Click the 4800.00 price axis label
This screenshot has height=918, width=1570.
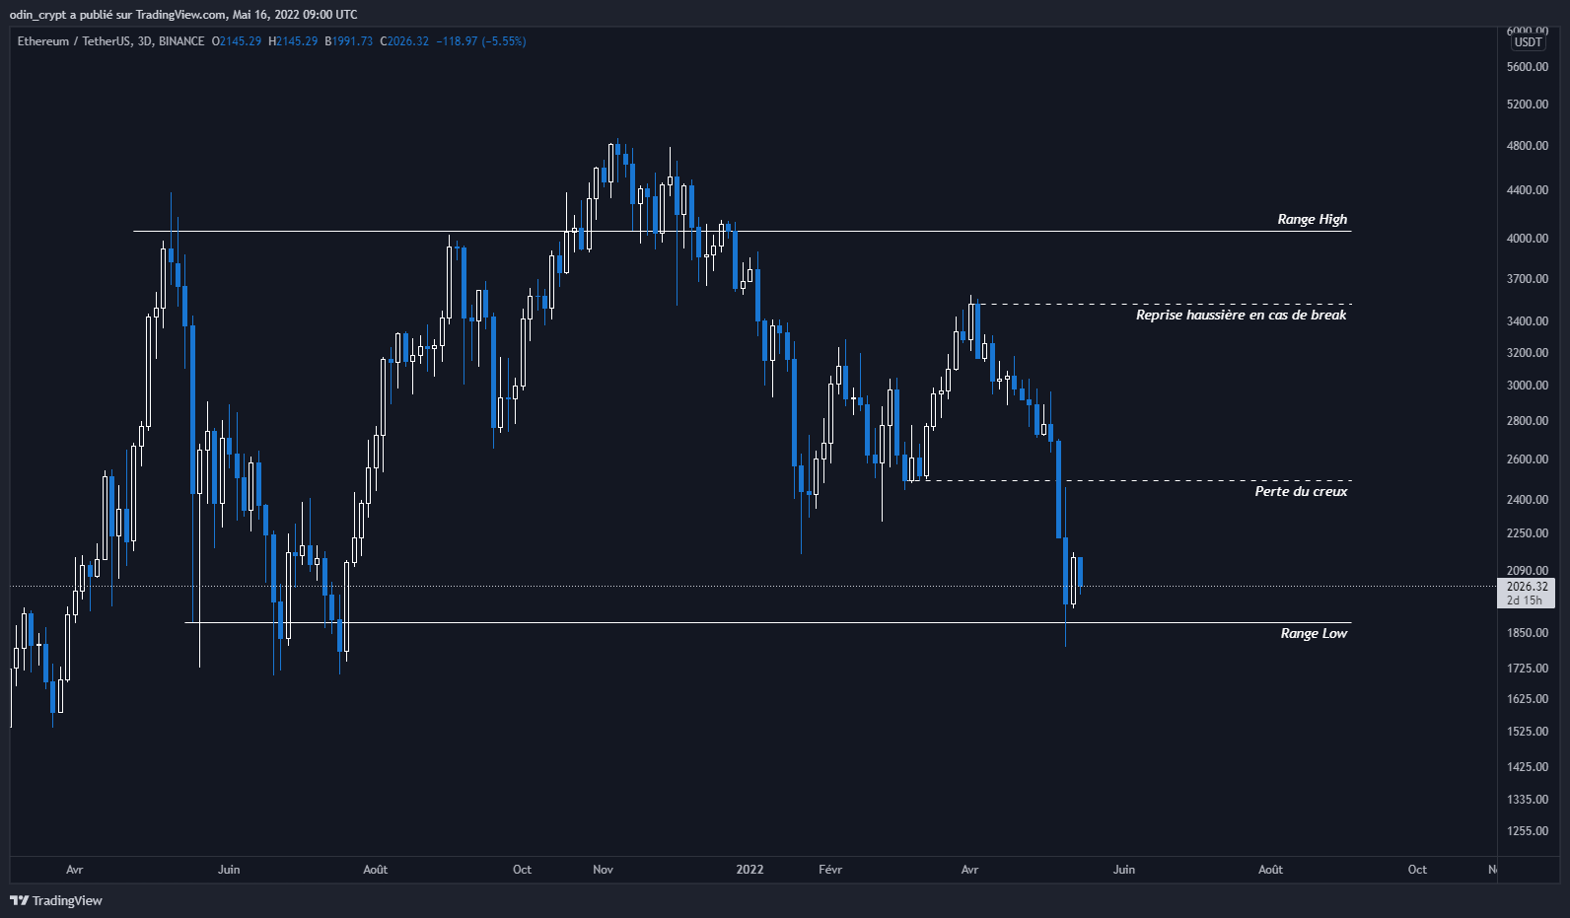pos(1528,146)
